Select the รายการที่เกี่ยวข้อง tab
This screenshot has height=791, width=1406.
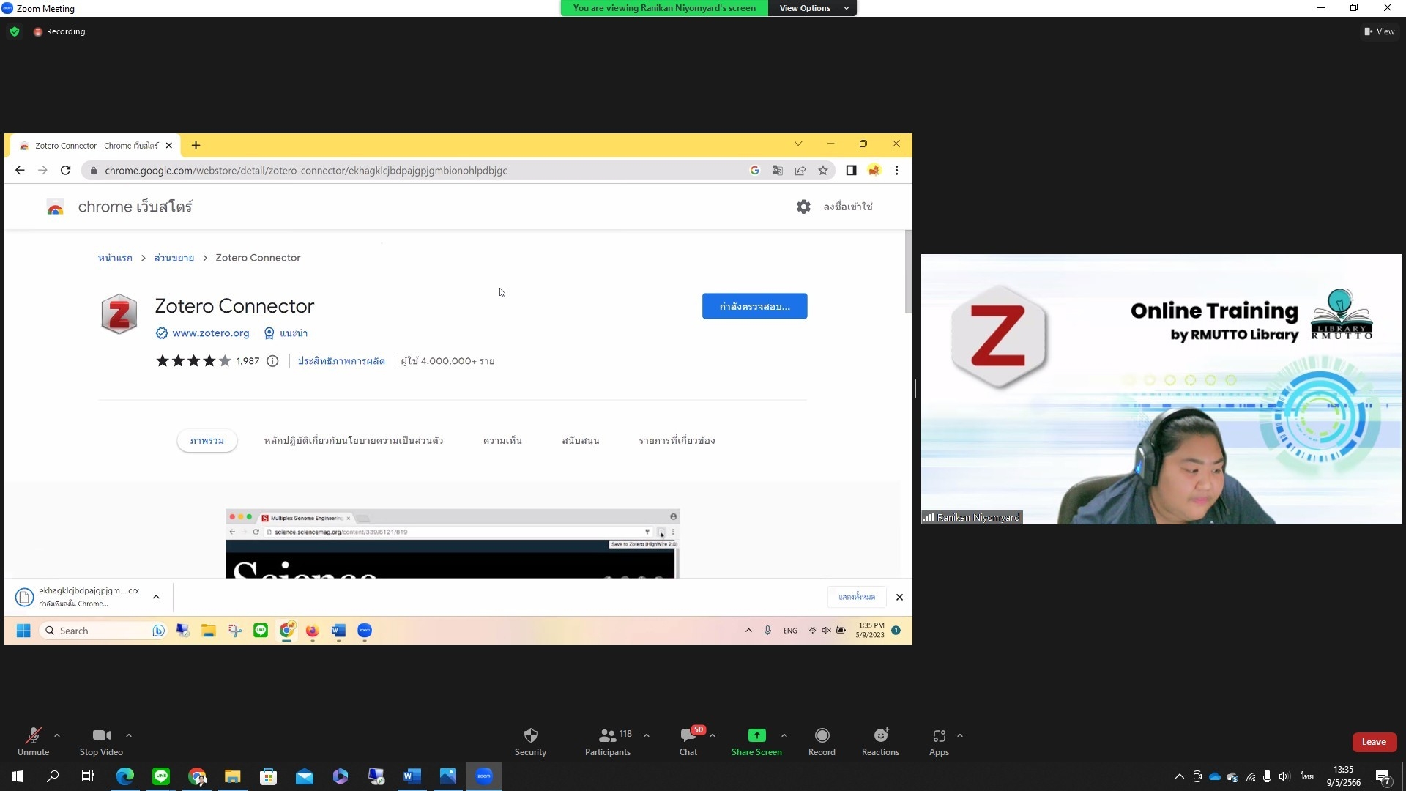click(x=677, y=441)
